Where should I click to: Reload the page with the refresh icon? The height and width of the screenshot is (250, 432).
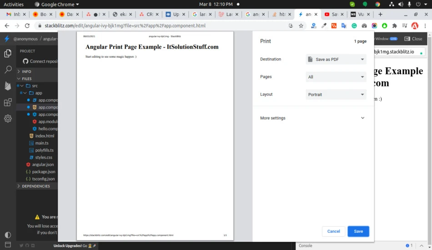point(27,25)
